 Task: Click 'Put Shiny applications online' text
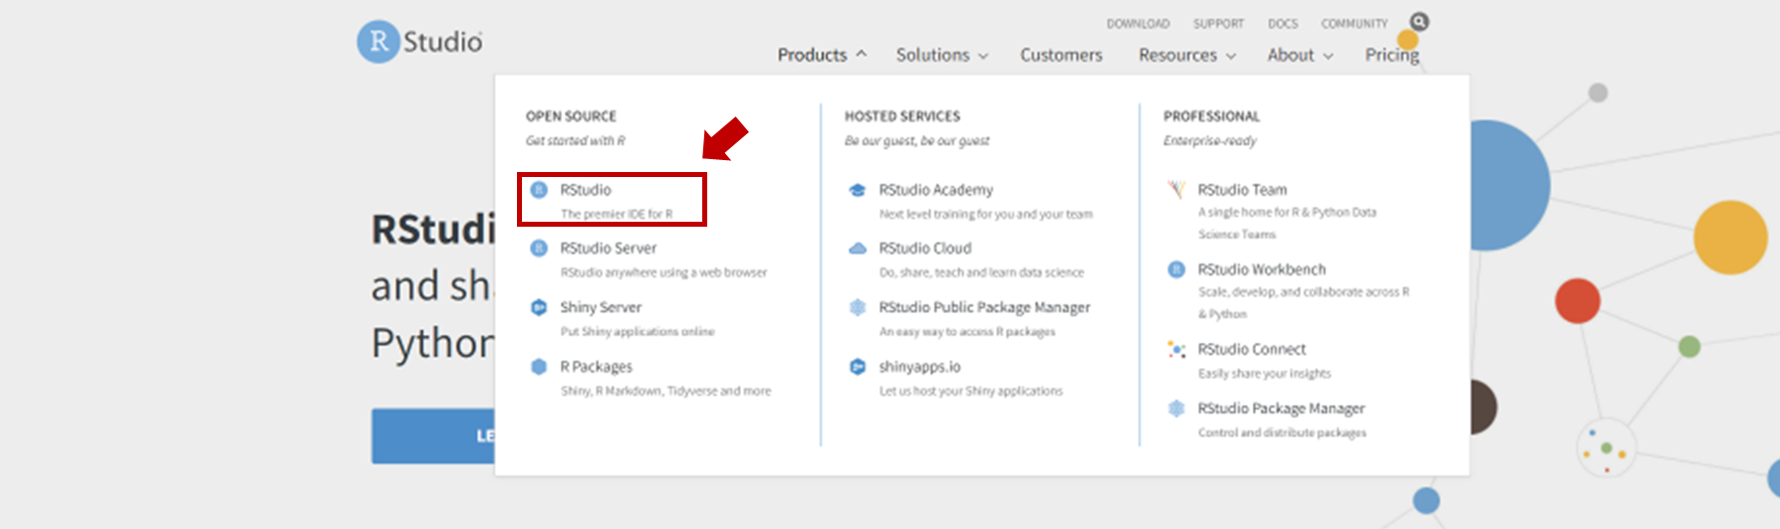pos(637,332)
